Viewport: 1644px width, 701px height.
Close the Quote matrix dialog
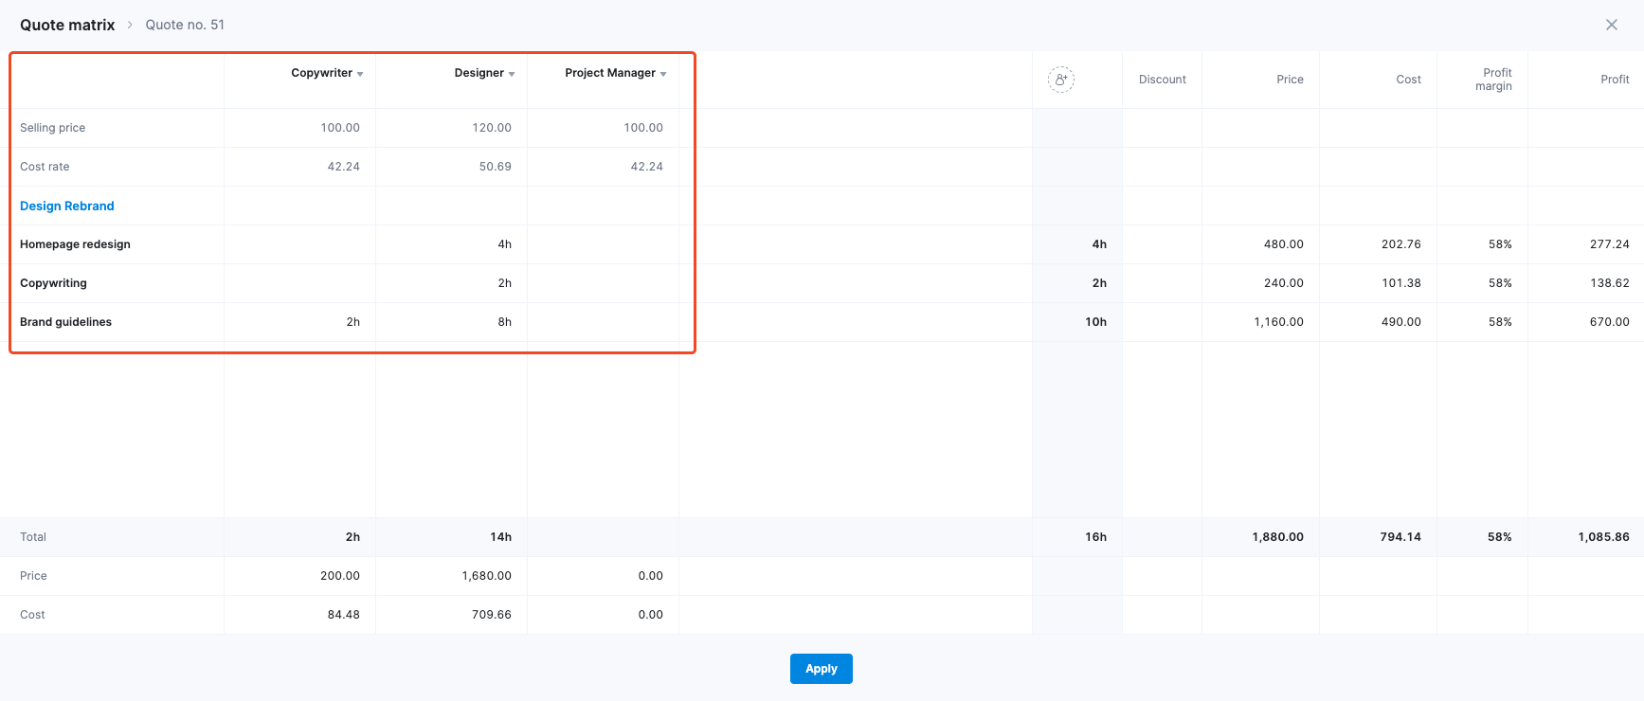1611,25
